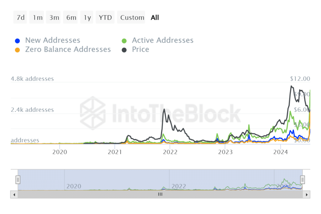
Task: Toggle the New Addresses series label
Action: (x=53, y=40)
